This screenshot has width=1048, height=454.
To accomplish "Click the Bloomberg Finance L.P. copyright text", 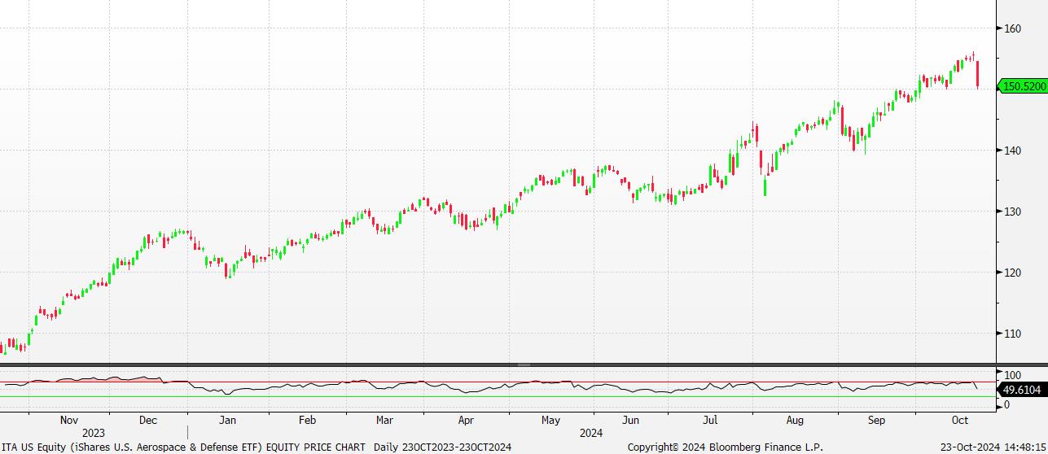I will click(x=725, y=447).
